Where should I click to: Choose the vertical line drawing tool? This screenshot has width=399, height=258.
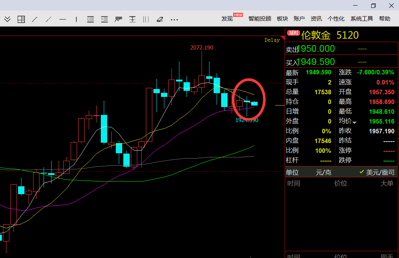point(76,19)
